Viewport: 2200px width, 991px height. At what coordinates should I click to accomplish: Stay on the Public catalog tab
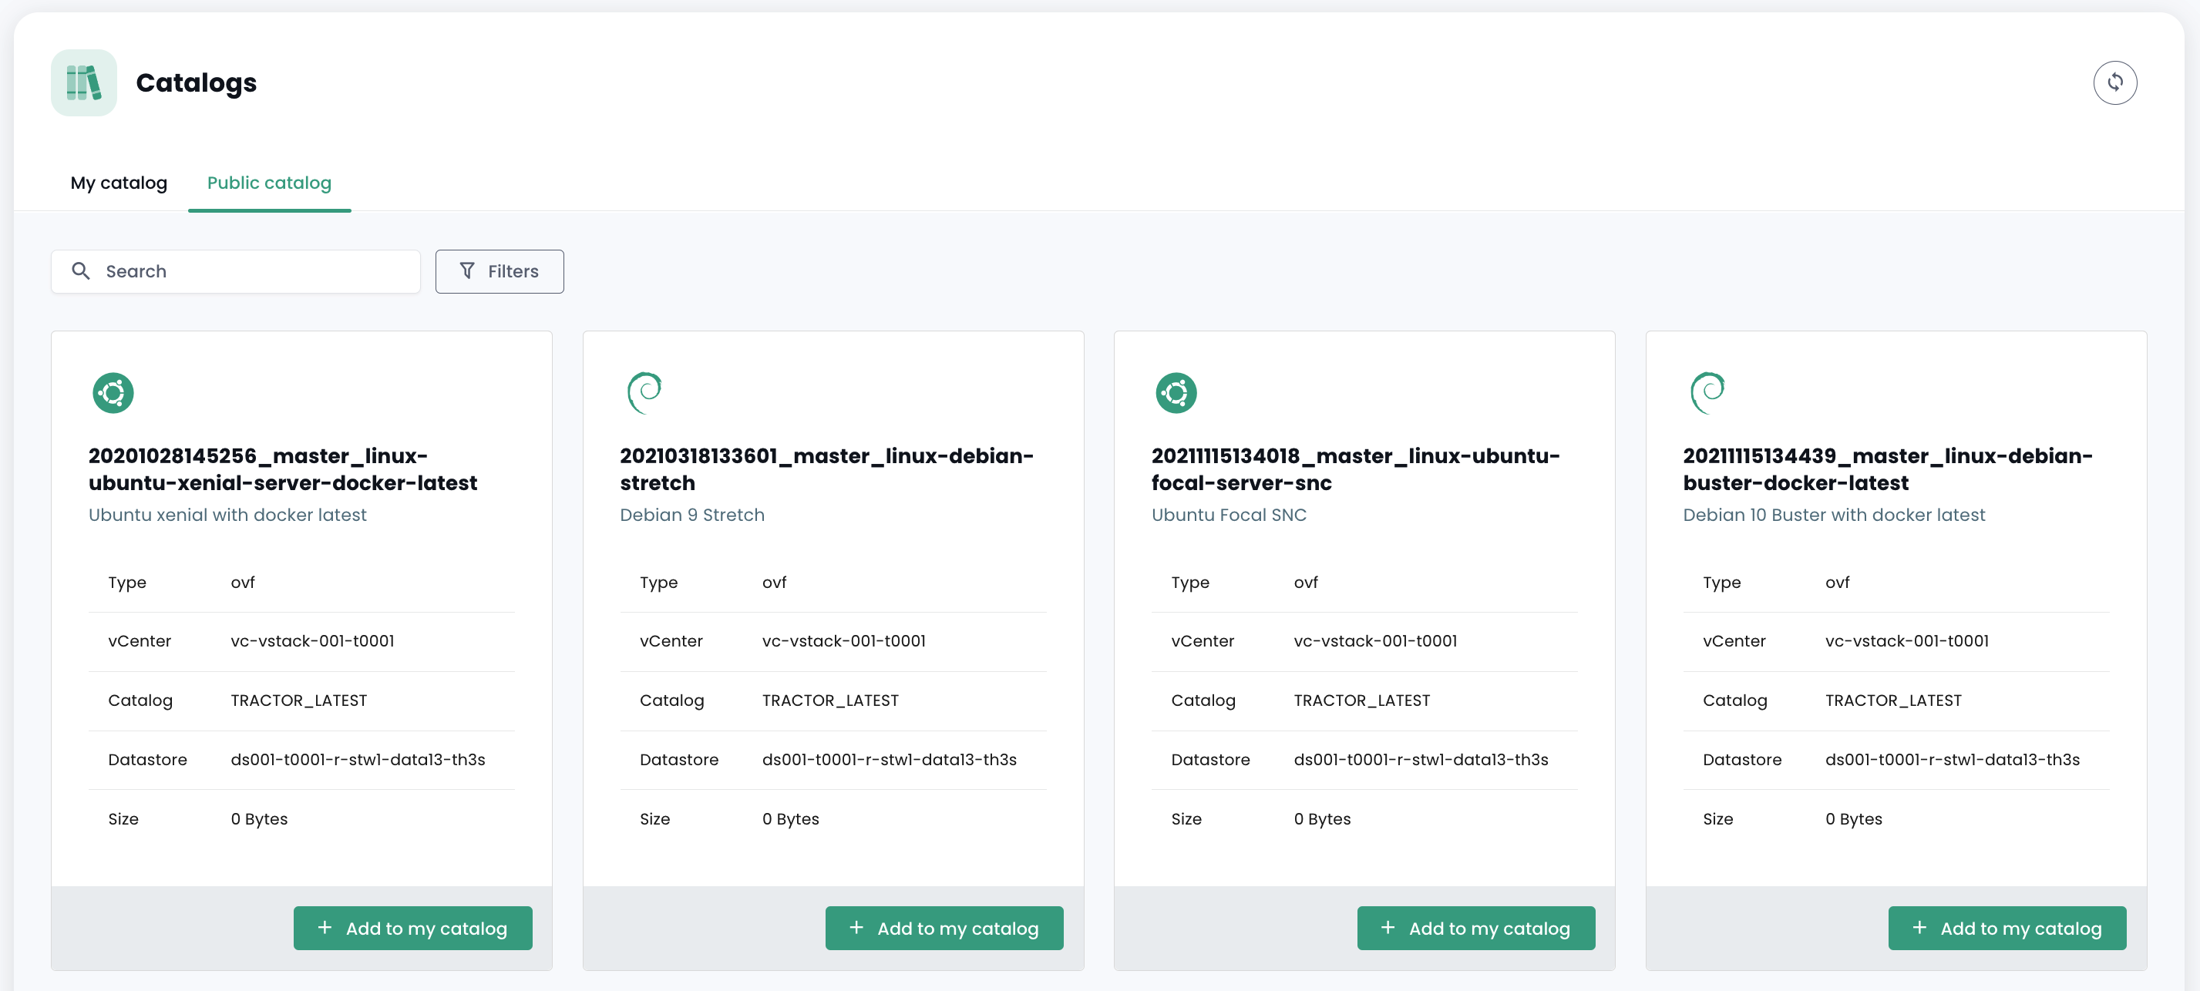269,182
